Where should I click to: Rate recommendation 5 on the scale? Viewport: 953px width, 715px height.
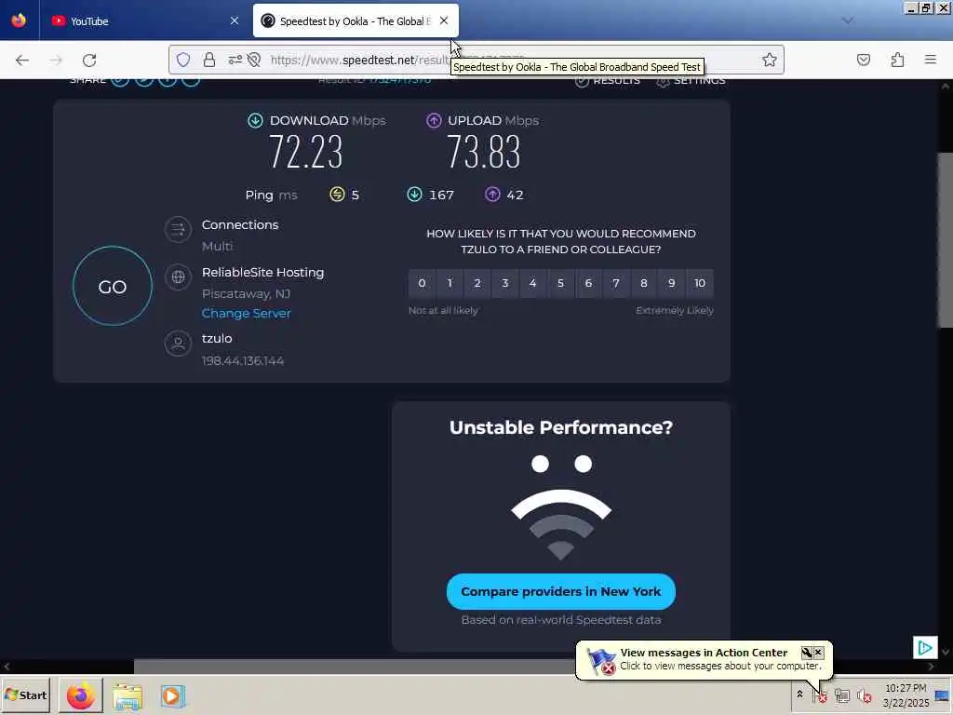(561, 283)
